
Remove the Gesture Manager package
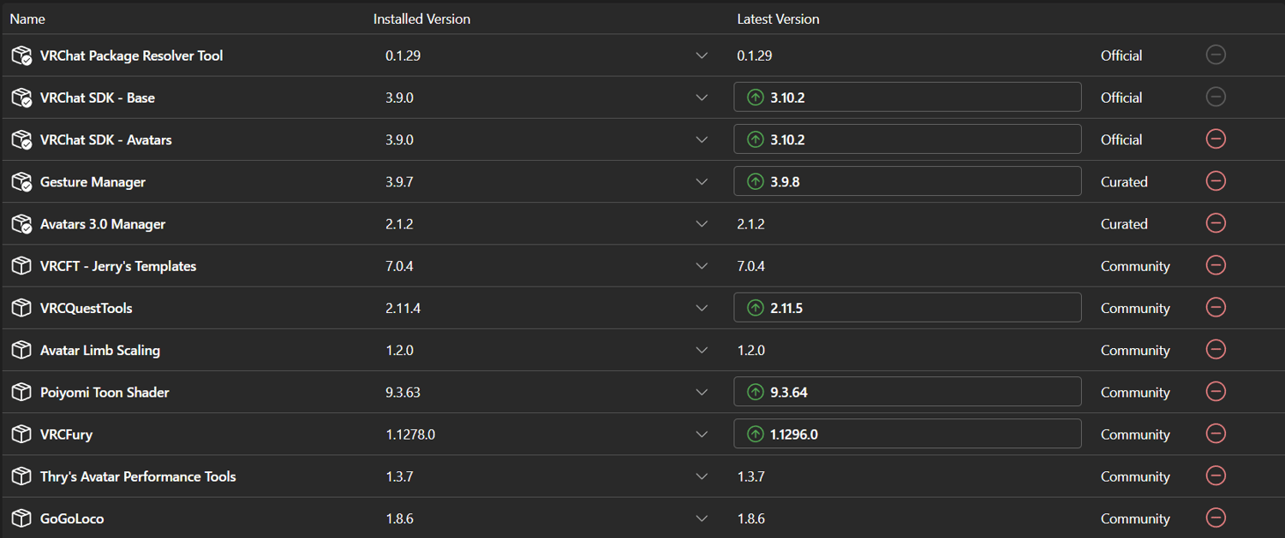point(1215,181)
